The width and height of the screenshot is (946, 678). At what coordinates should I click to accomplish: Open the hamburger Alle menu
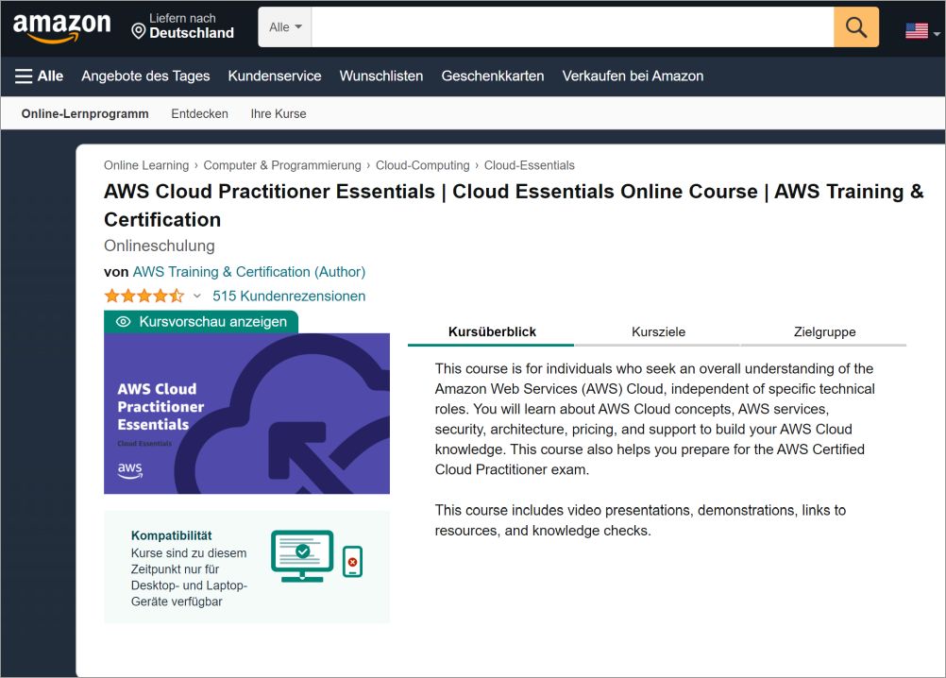coord(39,76)
